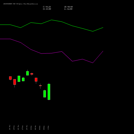This screenshot has width=134, height=134.
Task: Click the thin red doji candle for 03 Dec
Action: pyautogui.click(x=40, y=86)
